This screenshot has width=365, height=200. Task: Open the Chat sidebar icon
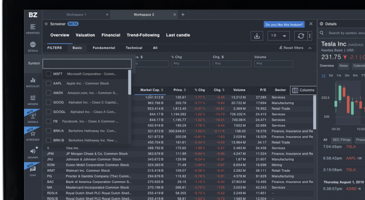pyautogui.click(x=33, y=171)
